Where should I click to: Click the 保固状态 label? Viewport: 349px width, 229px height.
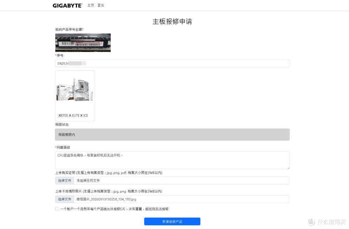[x=62, y=125]
